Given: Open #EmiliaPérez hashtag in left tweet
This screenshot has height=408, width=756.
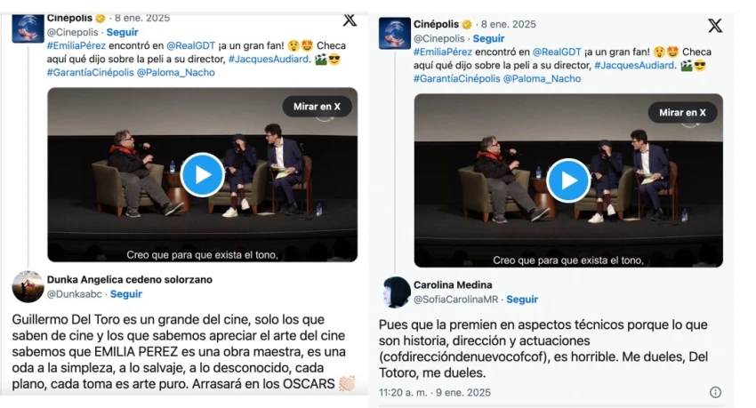Looking at the screenshot, I should [76, 45].
